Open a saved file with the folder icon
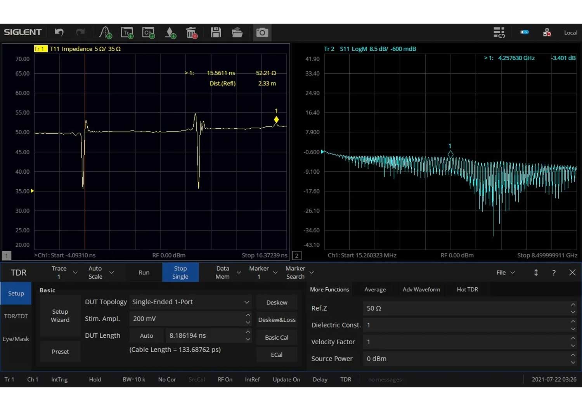582x411 pixels. pyautogui.click(x=237, y=32)
